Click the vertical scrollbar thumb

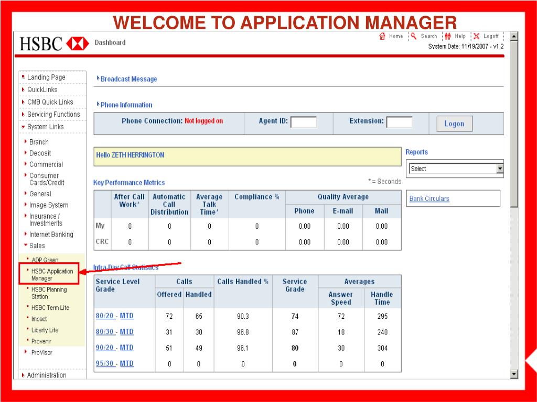pos(514,124)
